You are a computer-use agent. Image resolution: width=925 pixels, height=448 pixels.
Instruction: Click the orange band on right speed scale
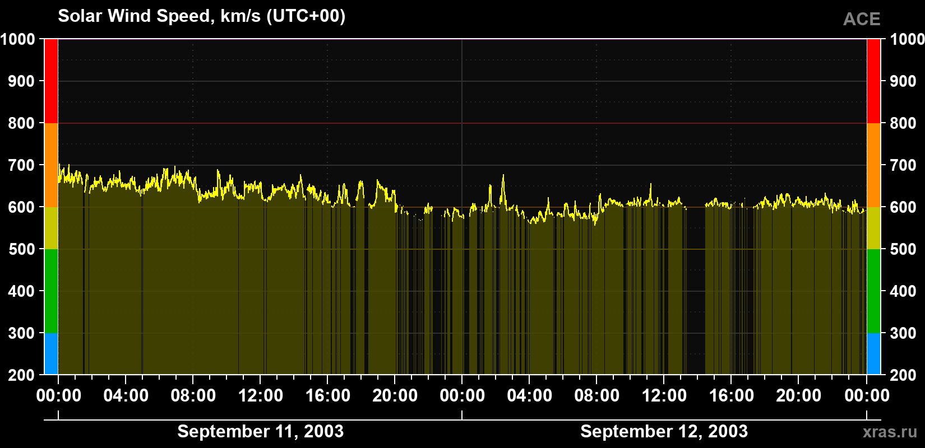click(x=874, y=165)
